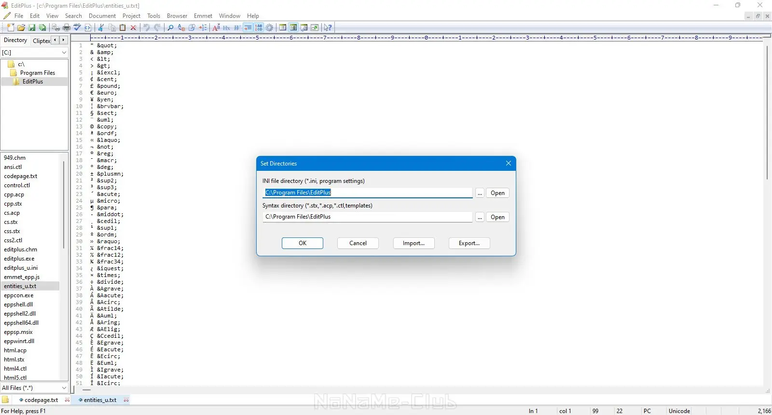This screenshot has height=415, width=772.
Task: Click the Replace toolbar icon
Action: tap(181, 28)
